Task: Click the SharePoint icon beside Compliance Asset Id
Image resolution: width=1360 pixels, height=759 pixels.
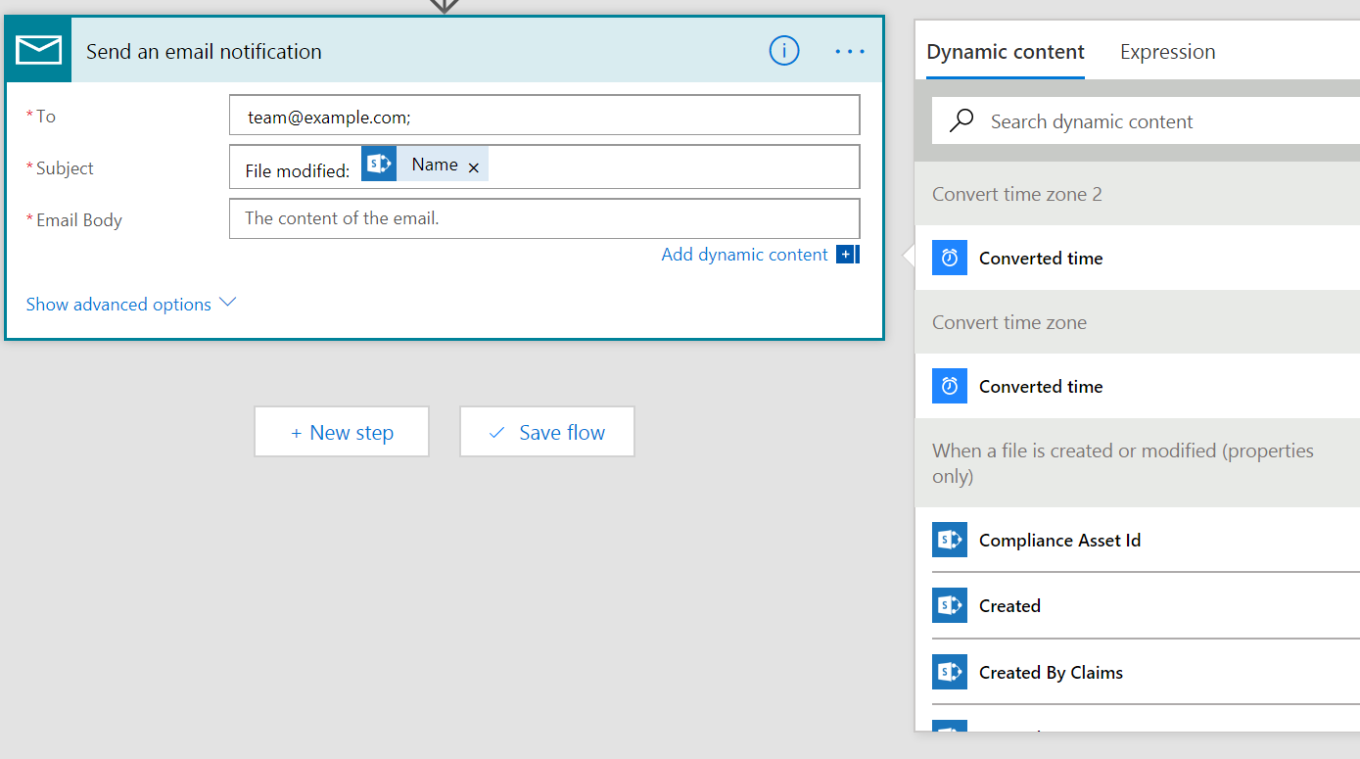Action: pyautogui.click(x=949, y=540)
